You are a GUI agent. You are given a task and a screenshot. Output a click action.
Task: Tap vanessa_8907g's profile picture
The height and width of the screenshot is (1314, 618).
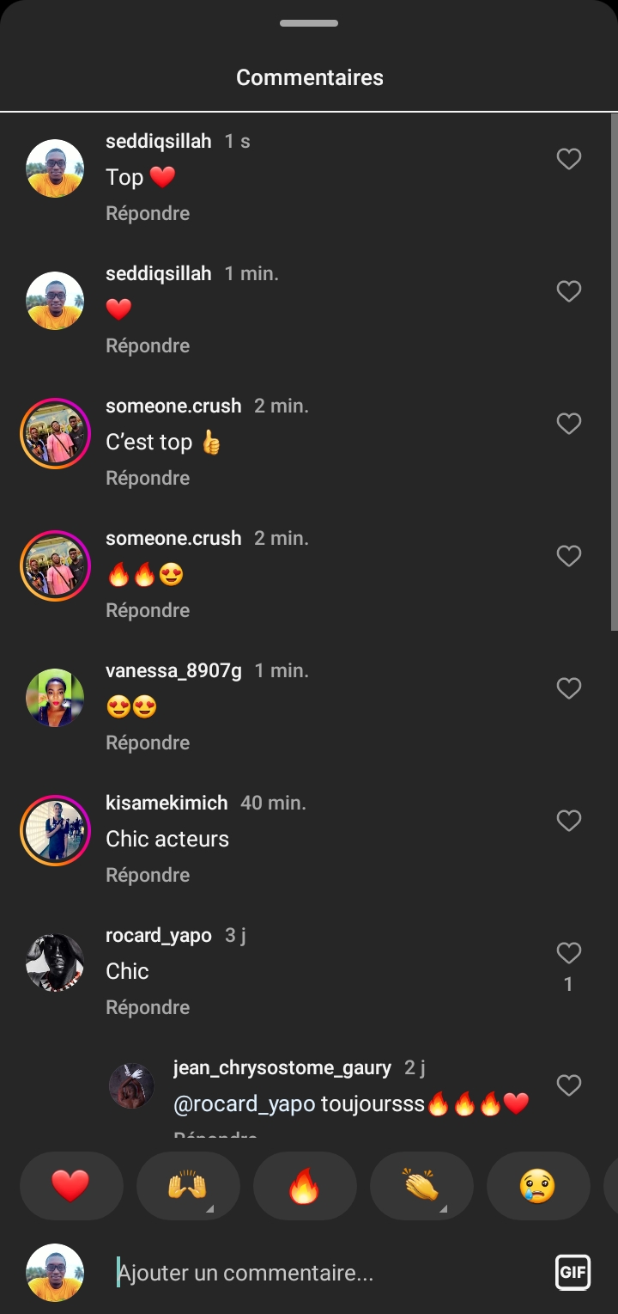(x=55, y=698)
